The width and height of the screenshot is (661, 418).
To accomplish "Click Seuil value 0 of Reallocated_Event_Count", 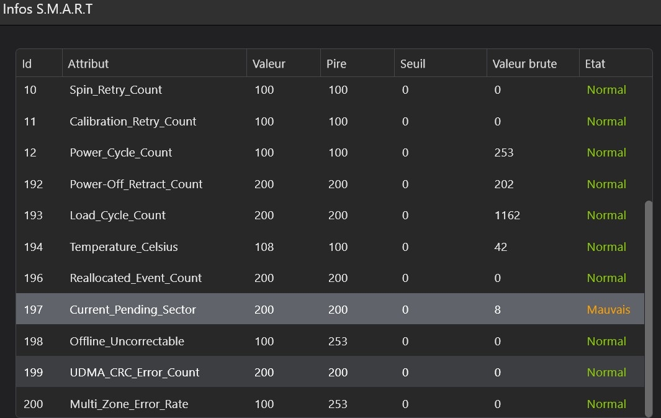I will [405, 278].
